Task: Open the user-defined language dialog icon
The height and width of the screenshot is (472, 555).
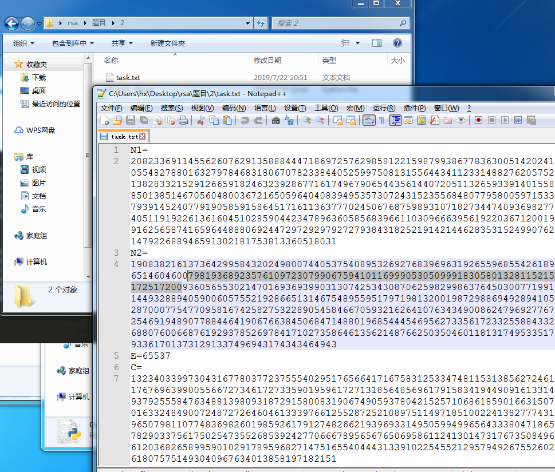Action: [x=408, y=121]
